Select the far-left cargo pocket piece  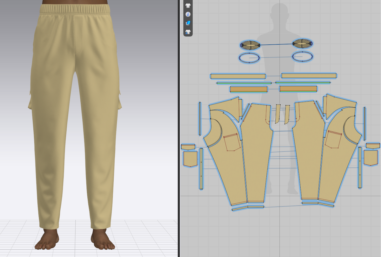pos(190,159)
